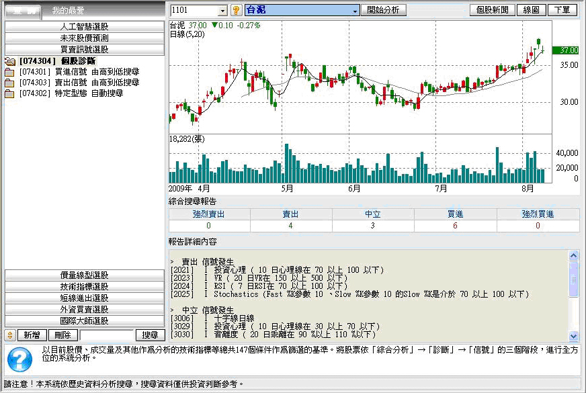The width and height of the screenshot is (586, 393).
Task: Select the 強烈賣出 column header
Action: click(x=209, y=214)
